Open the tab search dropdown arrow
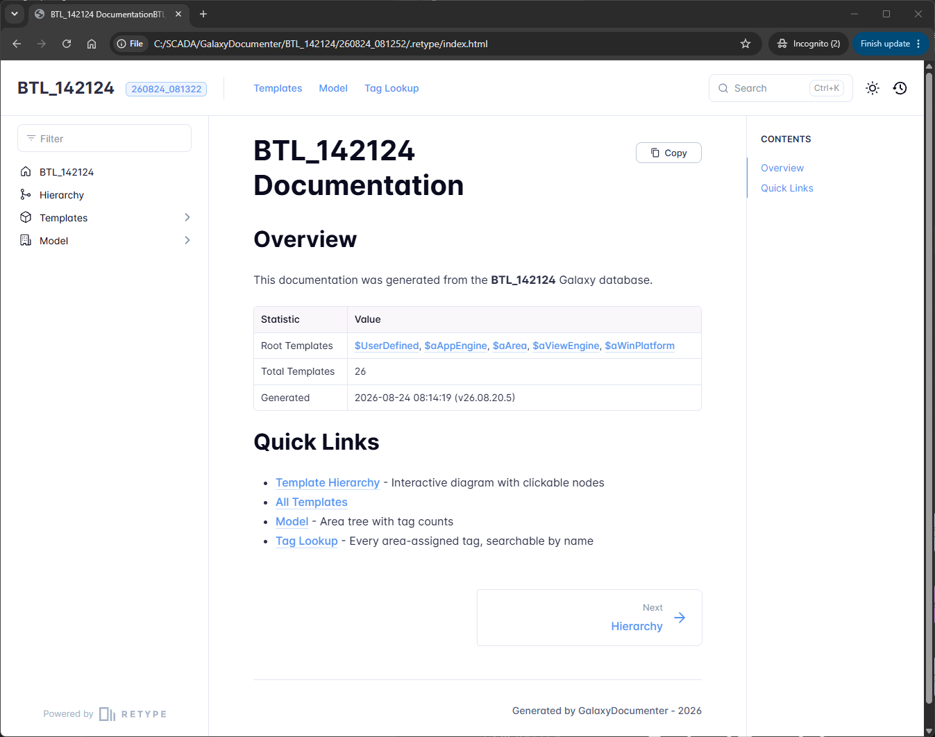Image resolution: width=935 pixels, height=737 pixels. click(x=15, y=14)
